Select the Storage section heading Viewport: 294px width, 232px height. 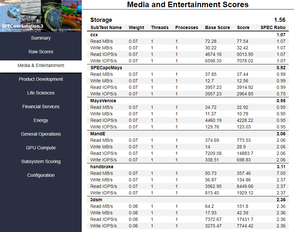click(x=101, y=20)
